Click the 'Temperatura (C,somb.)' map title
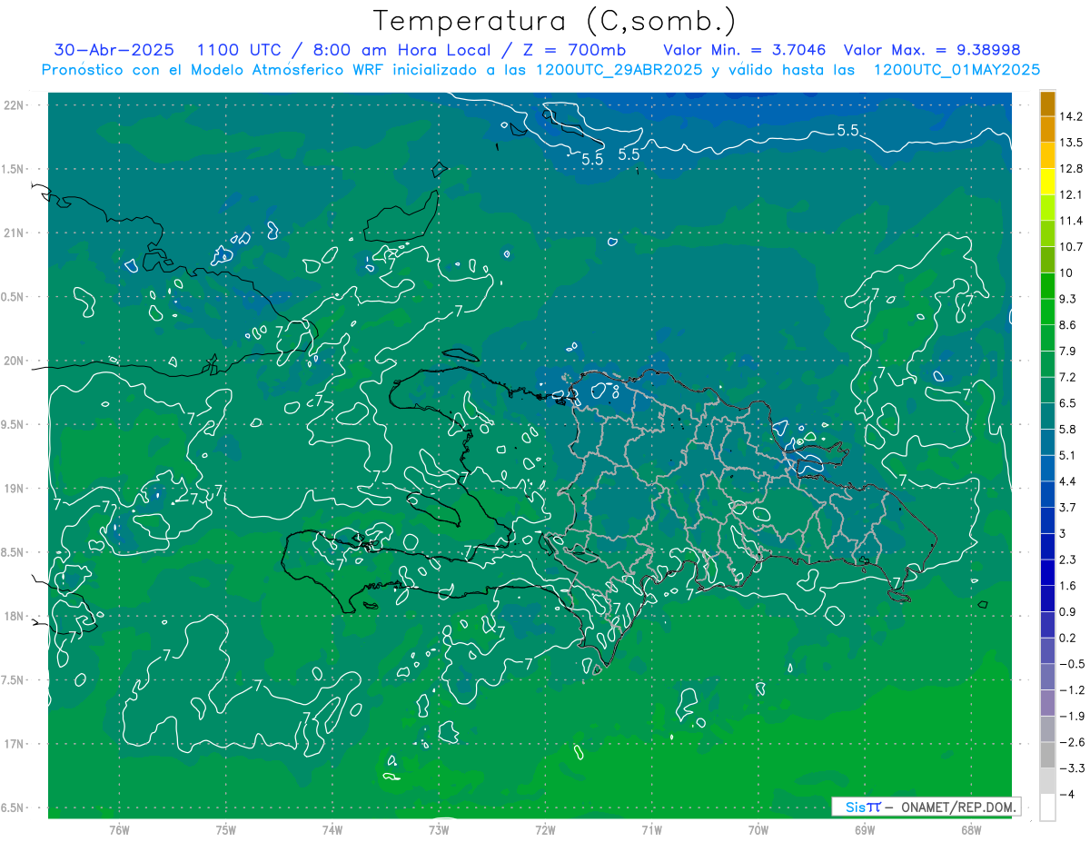Image resolution: width=1090 pixels, height=842 pixels. (x=555, y=22)
